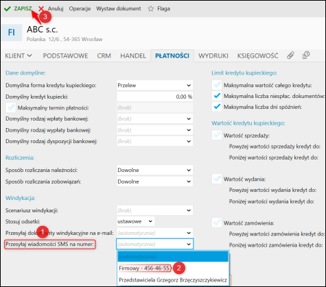The image size is (326, 287).
Task: Click the Dane domyślne section header
Action: (25, 73)
